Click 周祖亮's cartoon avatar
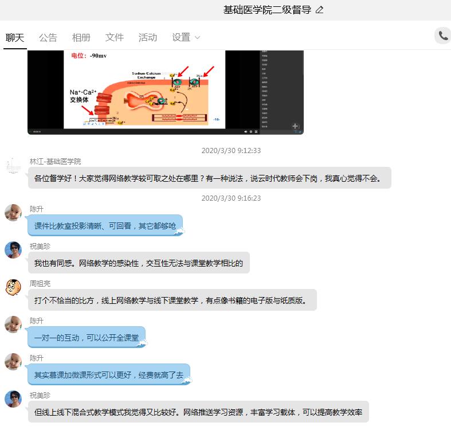Viewport: 451px width, 430px height. point(13,287)
